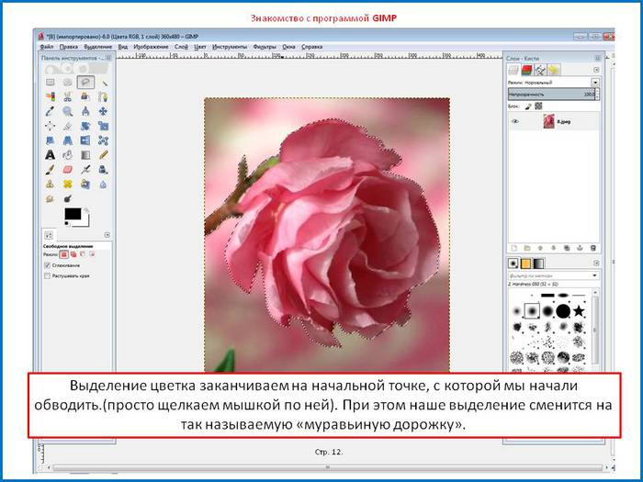Screen dimensions: 643x482
Task: Select the Crop tool
Action: point(68,126)
